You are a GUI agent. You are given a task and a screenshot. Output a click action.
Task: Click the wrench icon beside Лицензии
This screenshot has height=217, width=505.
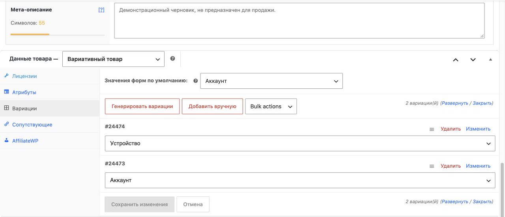[6, 76]
